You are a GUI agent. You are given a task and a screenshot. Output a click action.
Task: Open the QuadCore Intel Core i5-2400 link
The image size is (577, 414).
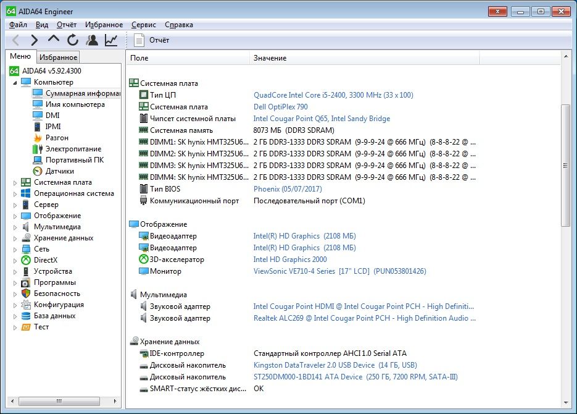[333, 95]
